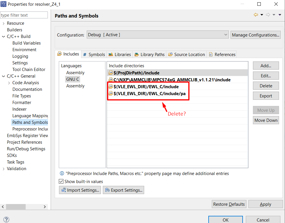Open Preprocessor Include page
This screenshot has width=285, height=223.
pos(30,129)
